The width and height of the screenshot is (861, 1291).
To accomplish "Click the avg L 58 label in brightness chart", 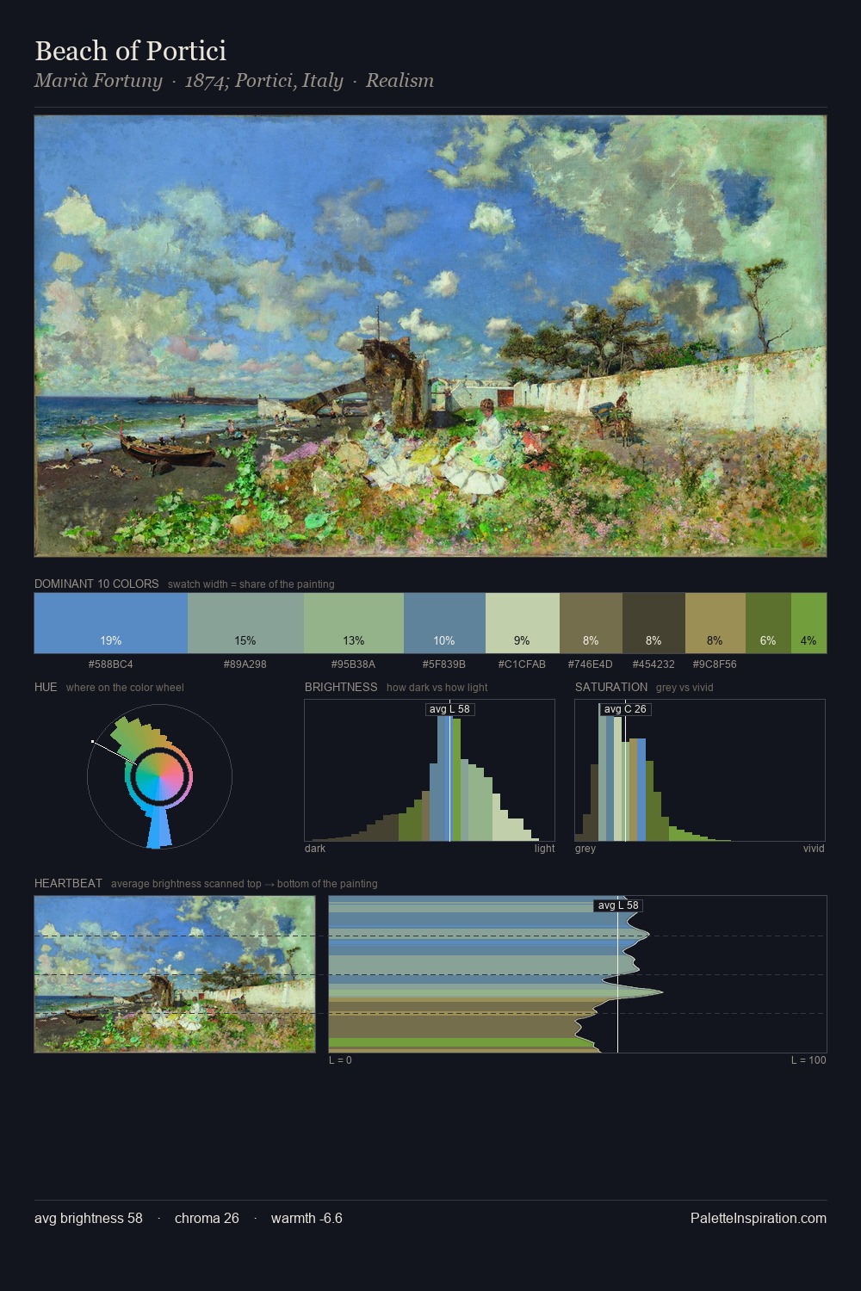I will click(x=449, y=709).
